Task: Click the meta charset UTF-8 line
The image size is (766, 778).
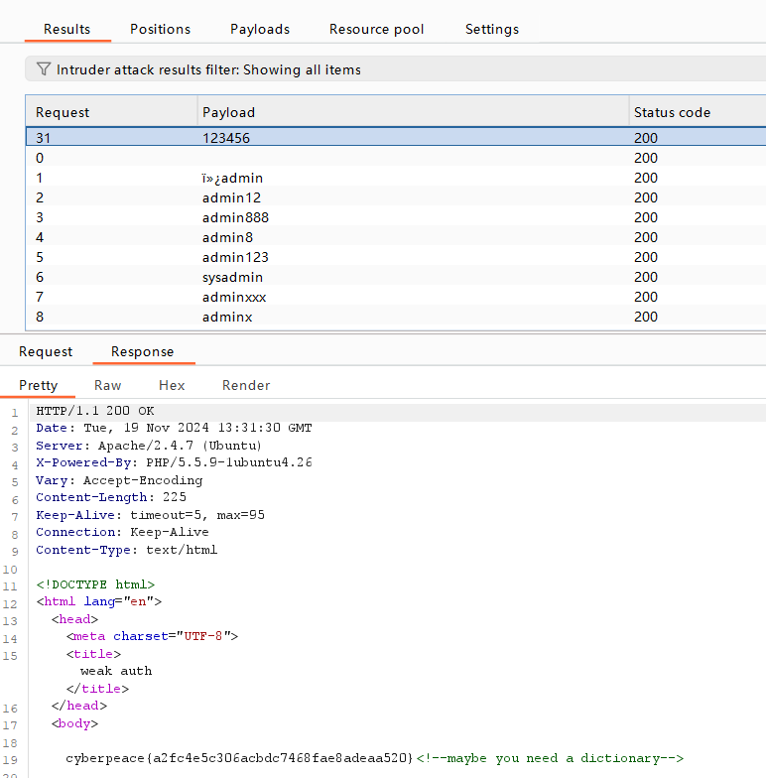Action: (x=153, y=636)
